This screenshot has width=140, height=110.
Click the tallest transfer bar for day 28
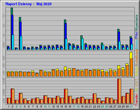pos(119,91)
